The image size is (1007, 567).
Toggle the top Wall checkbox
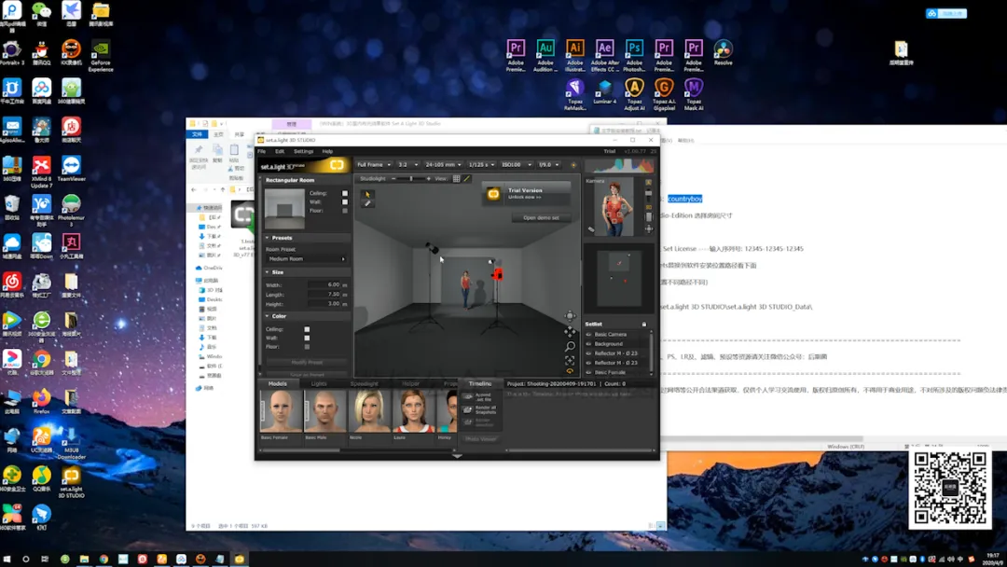coord(345,201)
